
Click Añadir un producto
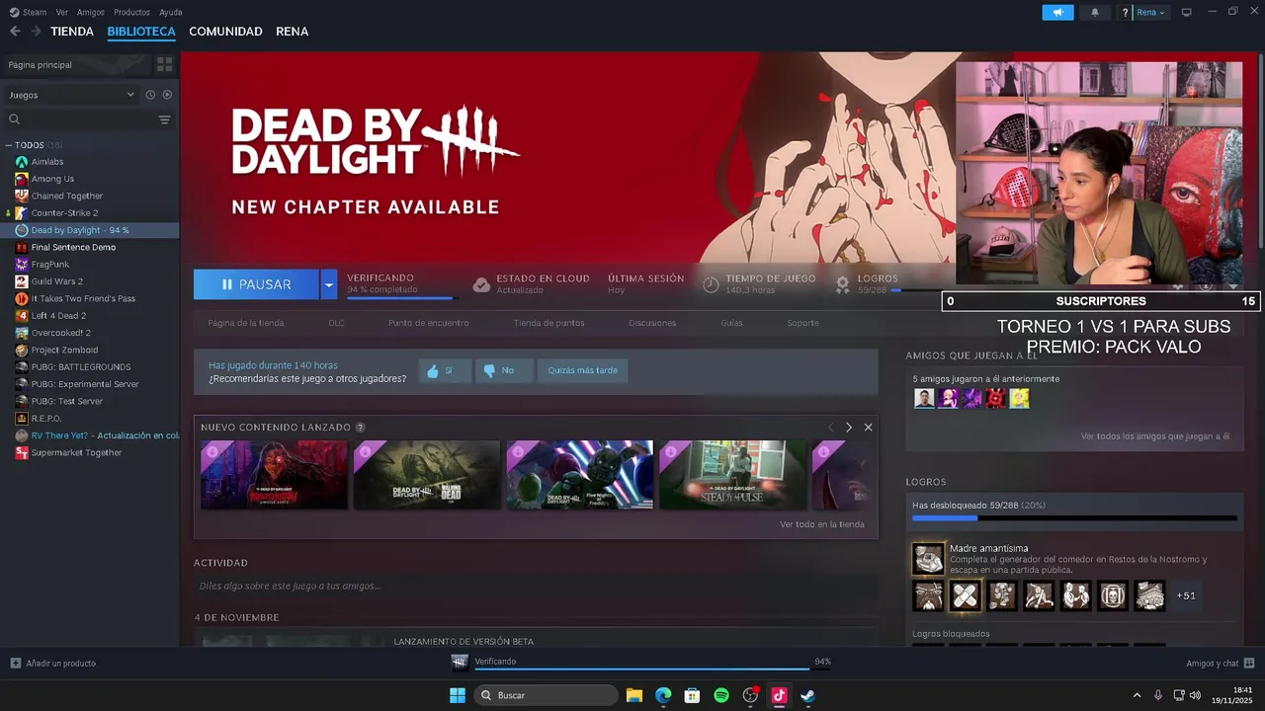[53, 664]
